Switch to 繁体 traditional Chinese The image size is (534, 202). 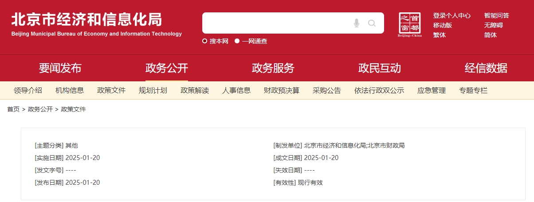440,35
